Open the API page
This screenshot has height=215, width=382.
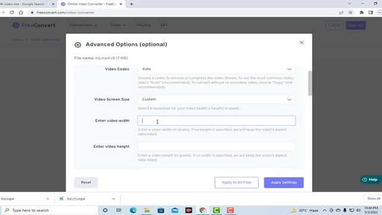[x=164, y=25]
